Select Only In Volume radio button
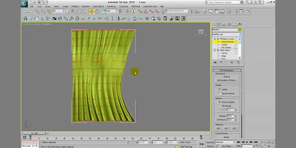The image size is (296, 148). [x=220, y=102]
